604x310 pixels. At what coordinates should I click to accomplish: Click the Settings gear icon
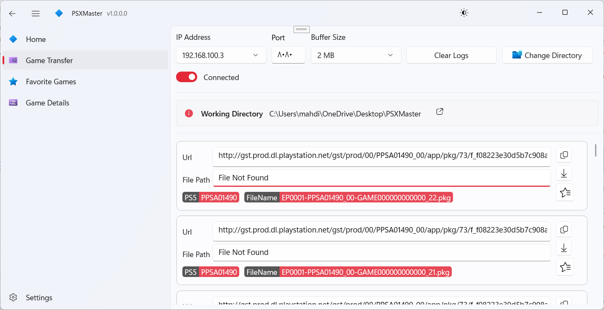coord(13,298)
